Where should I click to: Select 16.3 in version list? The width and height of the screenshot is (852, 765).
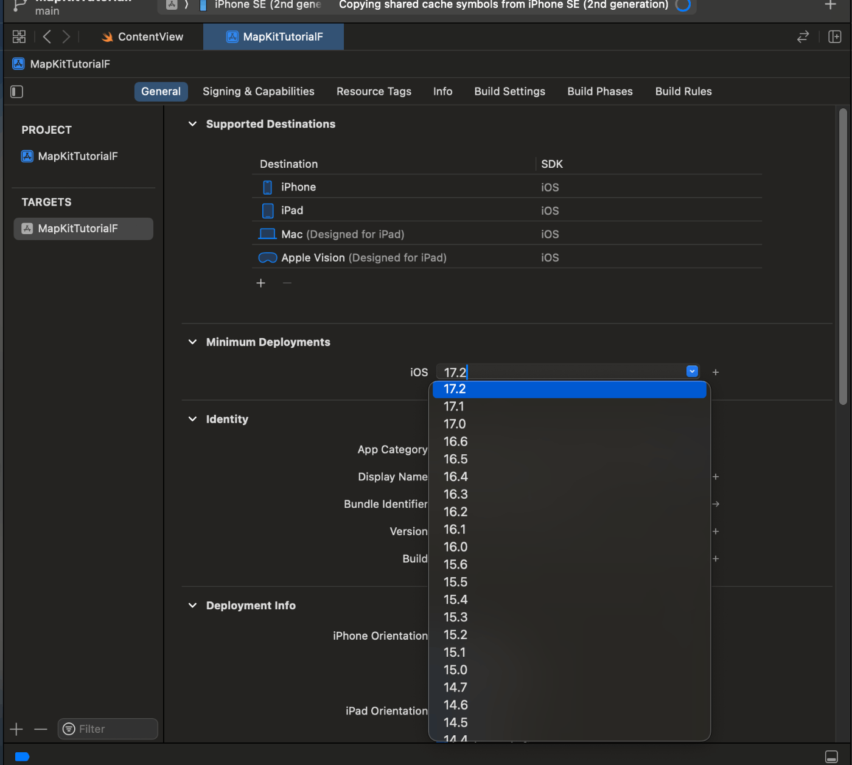click(570, 494)
